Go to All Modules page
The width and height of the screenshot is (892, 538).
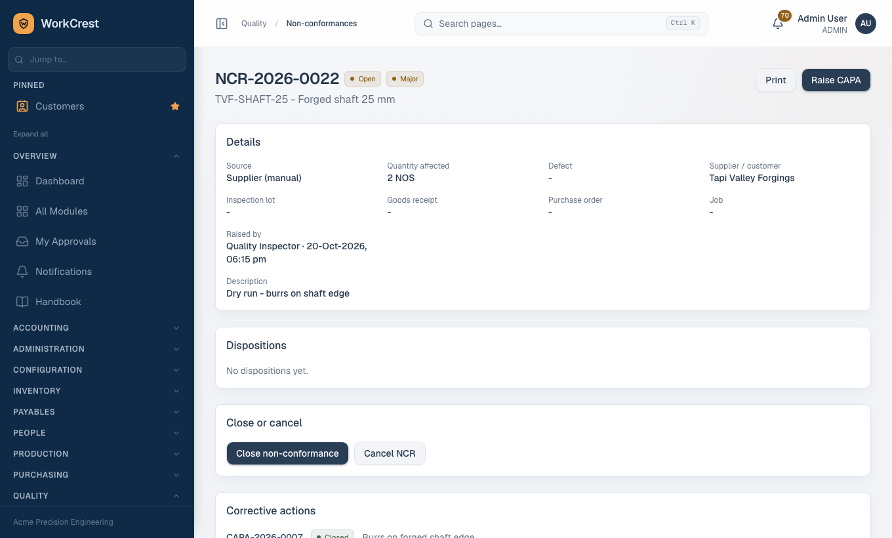(x=97, y=211)
